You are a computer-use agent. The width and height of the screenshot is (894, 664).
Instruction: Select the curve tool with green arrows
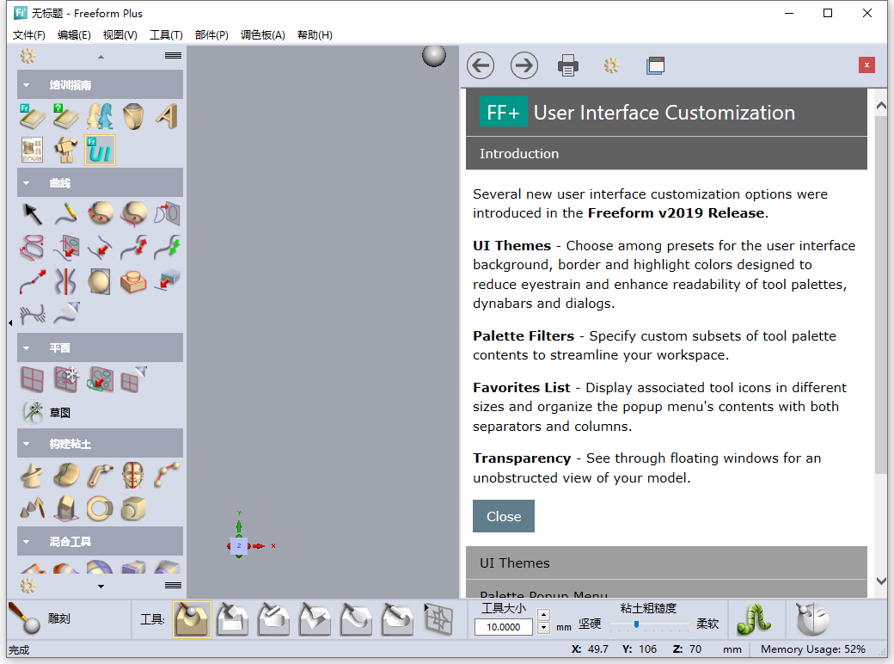tap(167, 249)
